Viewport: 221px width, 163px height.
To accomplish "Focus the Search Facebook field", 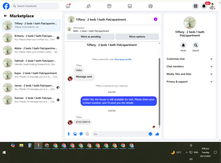I will (x=35, y=6).
